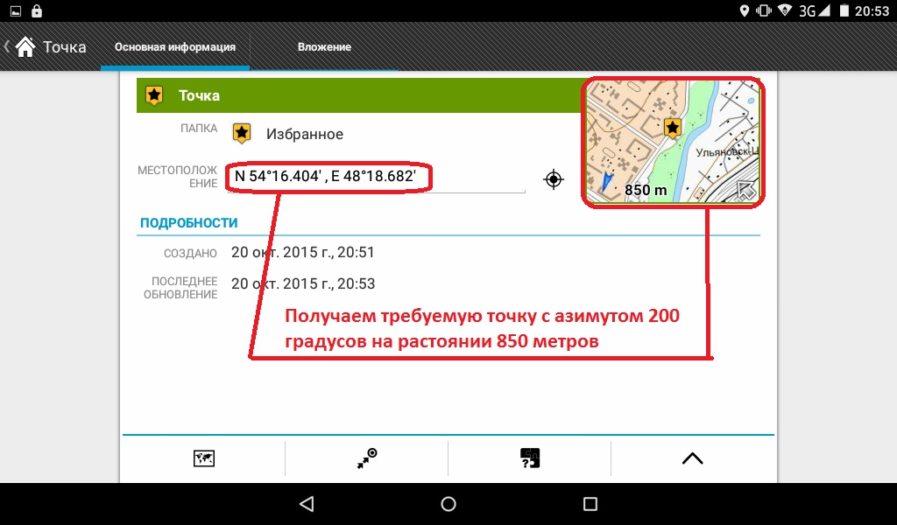Tap the home icon in the top bar

tap(25, 47)
